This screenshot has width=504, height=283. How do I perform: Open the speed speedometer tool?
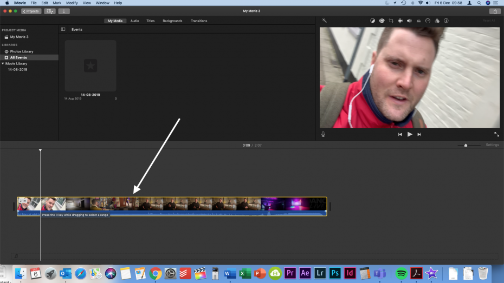click(428, 21)
